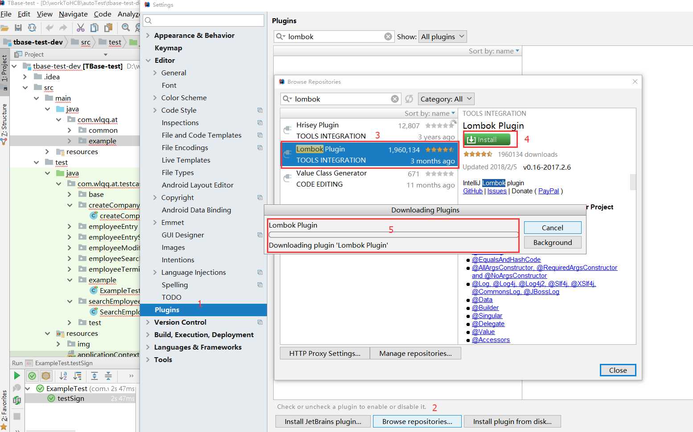
Task: Open Sort by name in Browse Repositories
Action: tap(430, 113)
